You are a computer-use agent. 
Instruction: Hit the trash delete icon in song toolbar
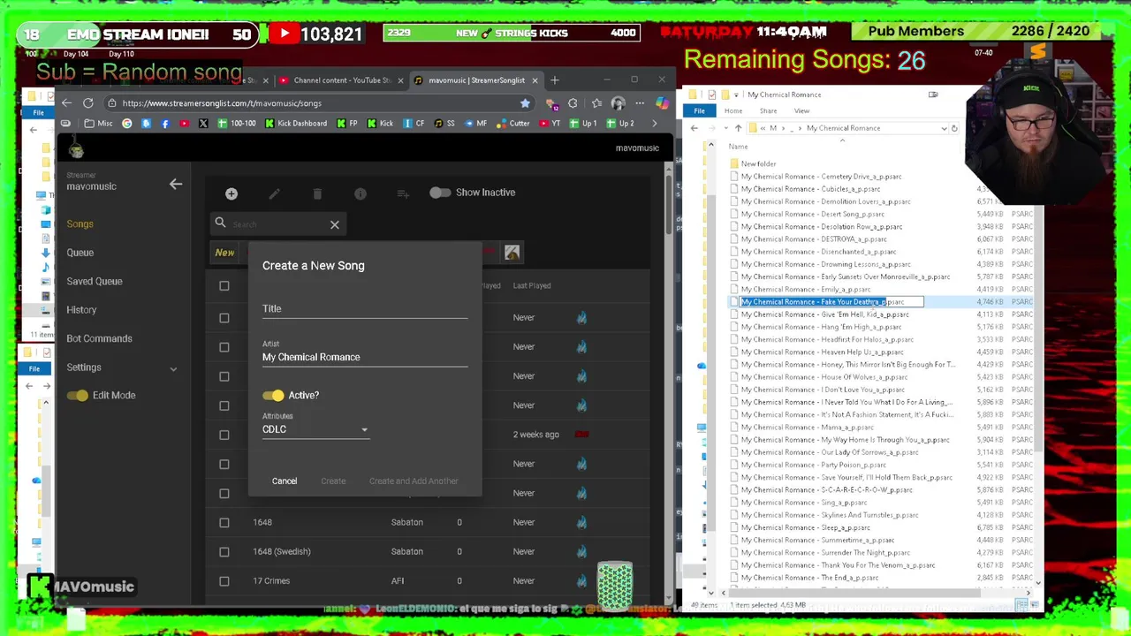(317, 193)
